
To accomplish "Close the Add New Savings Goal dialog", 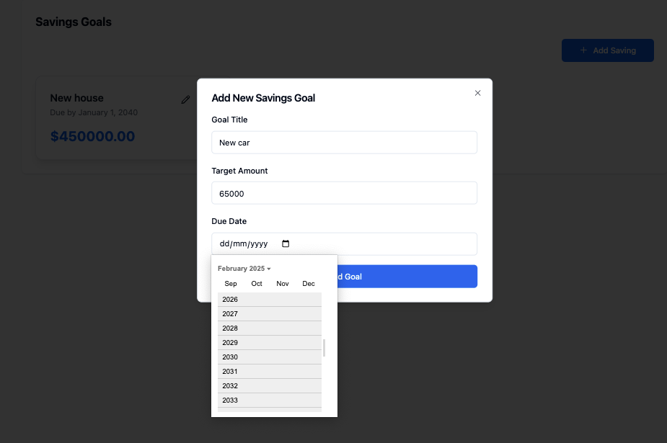I will [x=477, y=93].
